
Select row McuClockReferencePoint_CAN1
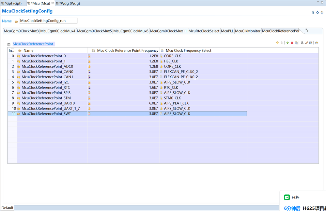tap(127, 77)
